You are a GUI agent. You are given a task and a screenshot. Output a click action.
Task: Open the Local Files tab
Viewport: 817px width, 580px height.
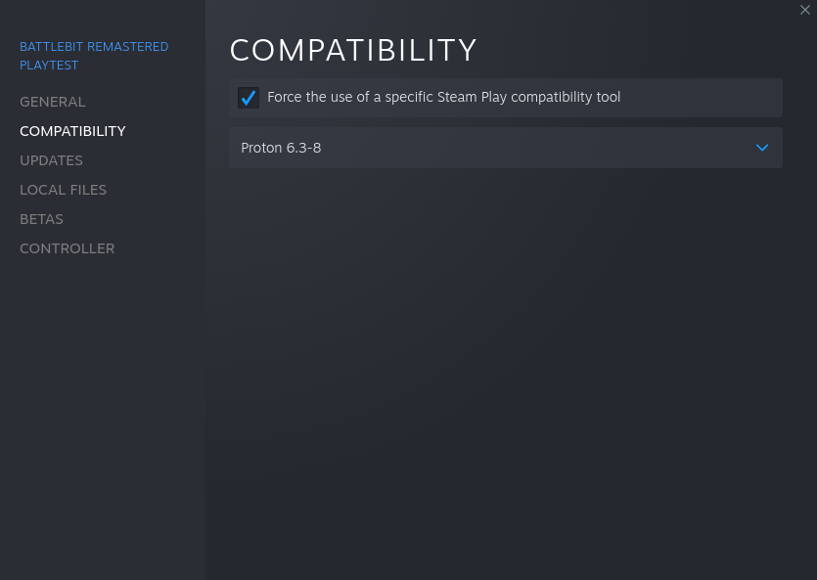(63, 190)
